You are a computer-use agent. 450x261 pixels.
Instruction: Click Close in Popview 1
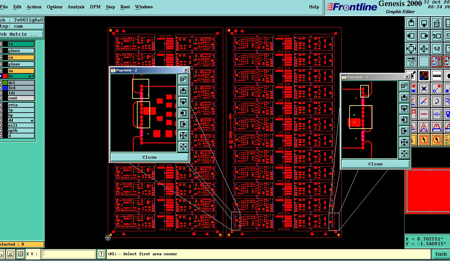tap(375, 164)
